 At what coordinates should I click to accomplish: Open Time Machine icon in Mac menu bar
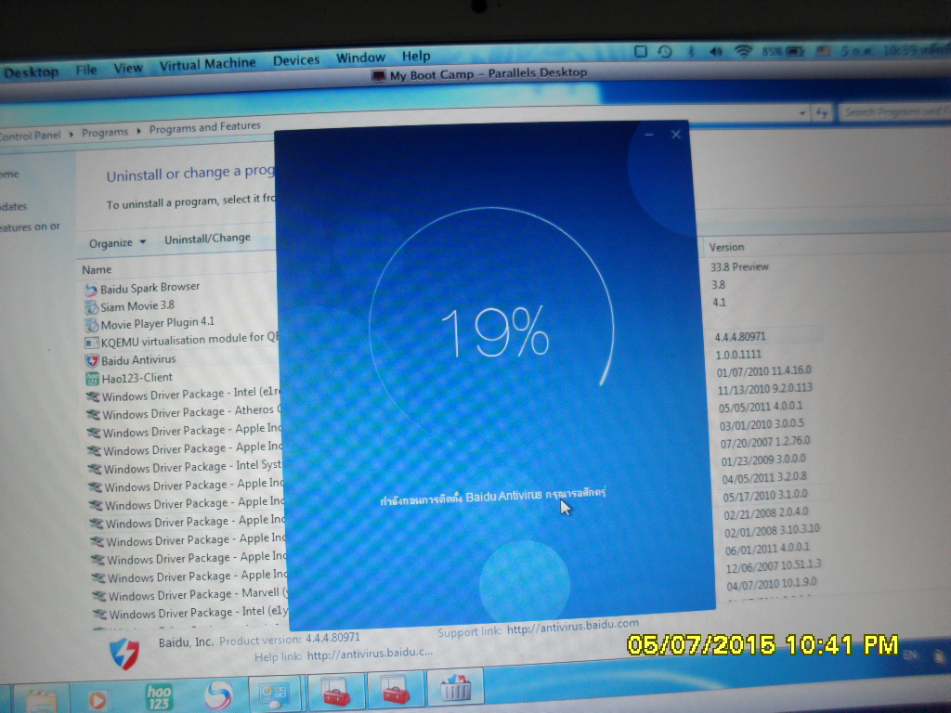665,52
